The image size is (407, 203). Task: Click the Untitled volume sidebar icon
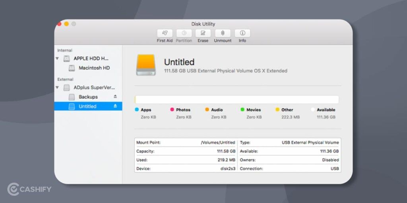tap(72, 106)
